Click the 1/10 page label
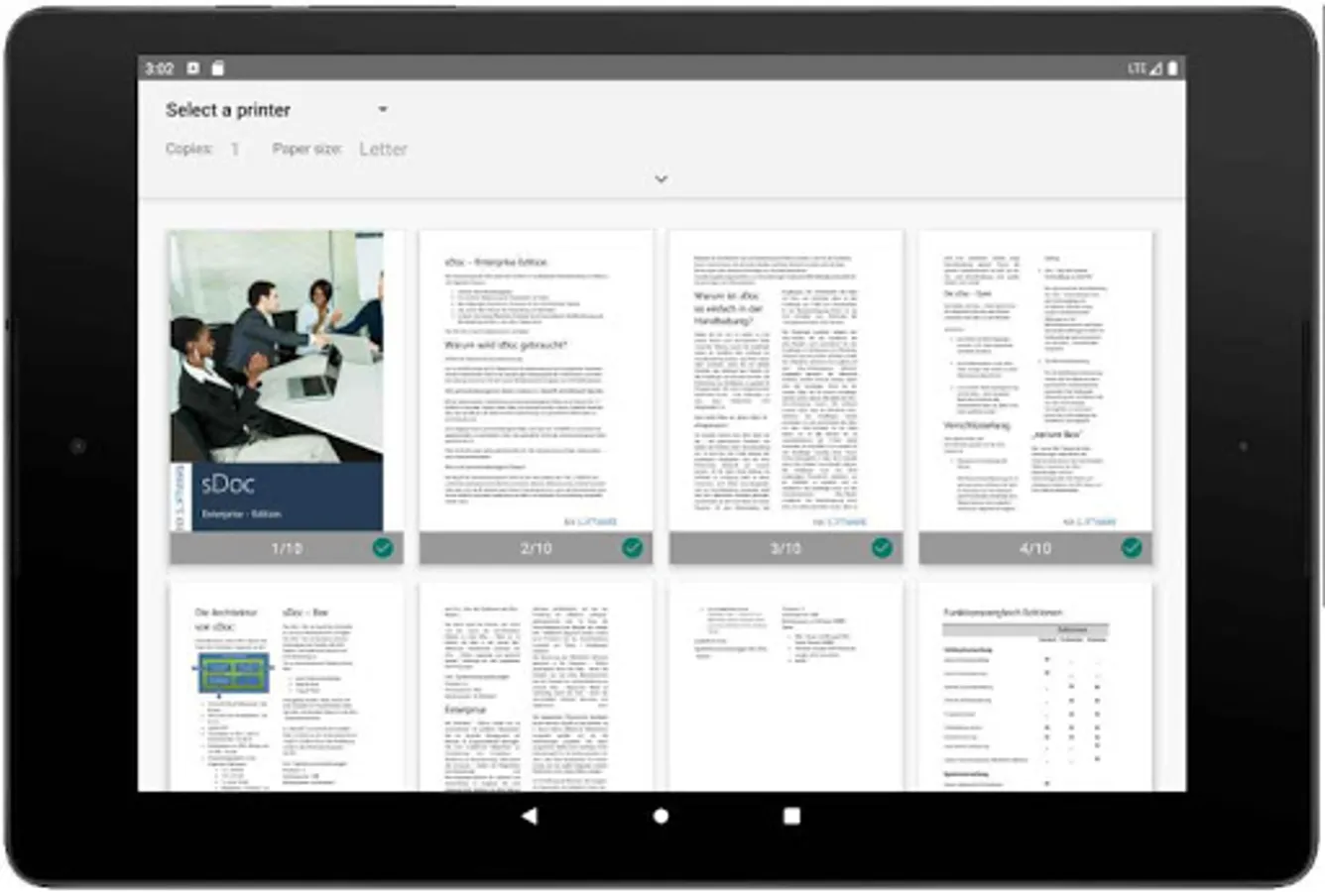The image size is (1325, 892). tap(287, 548)
